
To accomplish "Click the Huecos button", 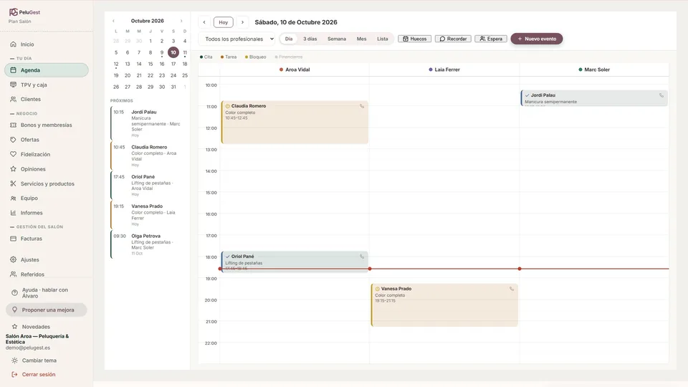I will (x=415, y=39).
